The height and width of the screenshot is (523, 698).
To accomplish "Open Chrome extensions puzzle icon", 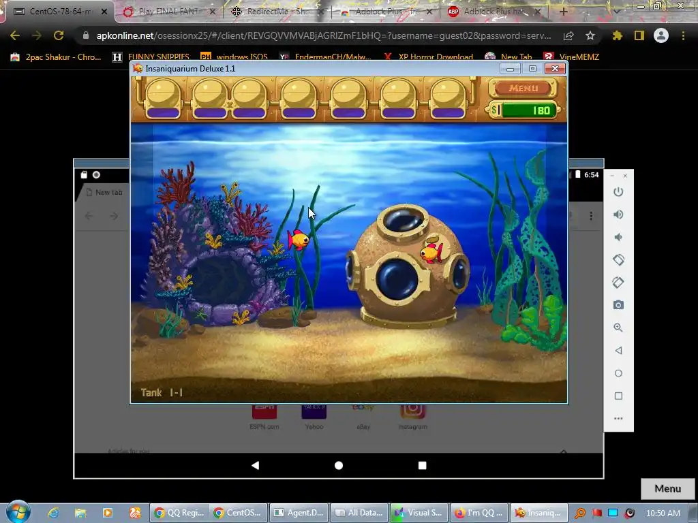I will point(618,35).
